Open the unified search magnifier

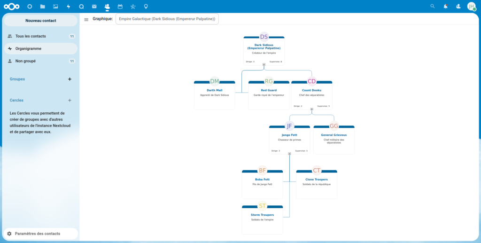(433, 6)
